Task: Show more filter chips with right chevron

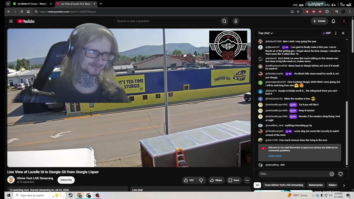Action: click(344, 185)
